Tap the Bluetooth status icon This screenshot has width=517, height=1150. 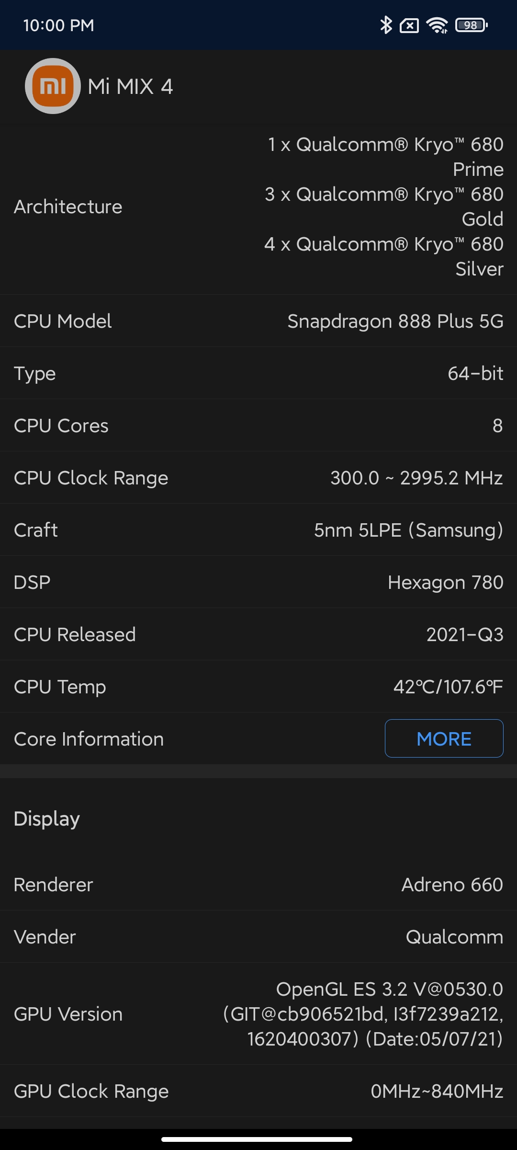click(x=386, y=25)
